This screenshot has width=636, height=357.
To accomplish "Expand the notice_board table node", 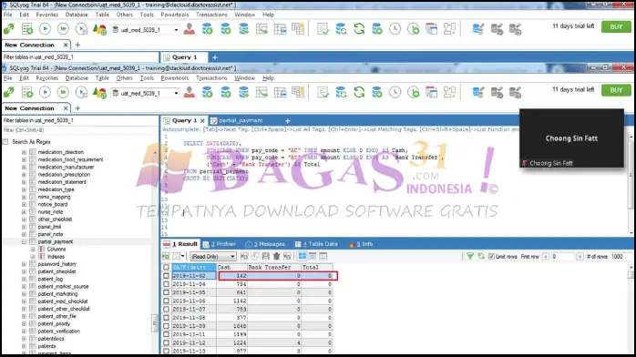I will pos(24,205).
